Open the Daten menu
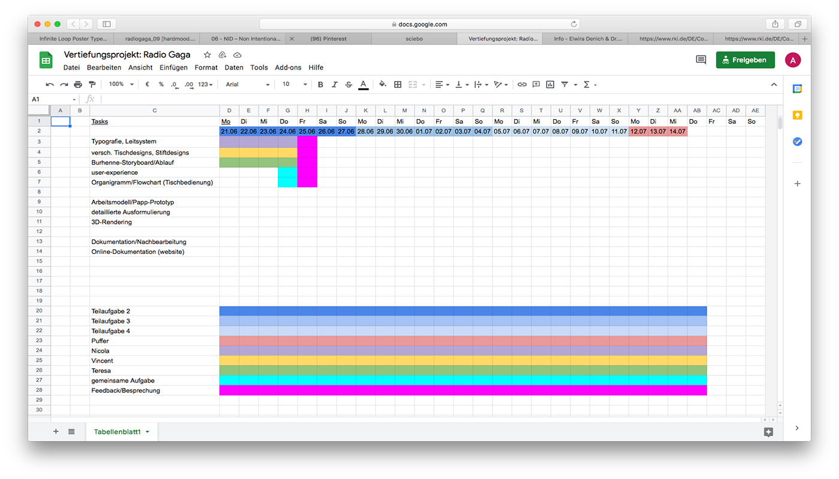Image resolution: width=839 pixels, height=479 pixels. (x=234, y=68)
